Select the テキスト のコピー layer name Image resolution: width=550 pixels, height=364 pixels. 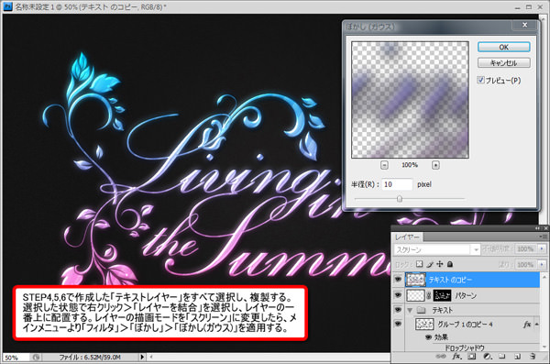coord(450,280)
